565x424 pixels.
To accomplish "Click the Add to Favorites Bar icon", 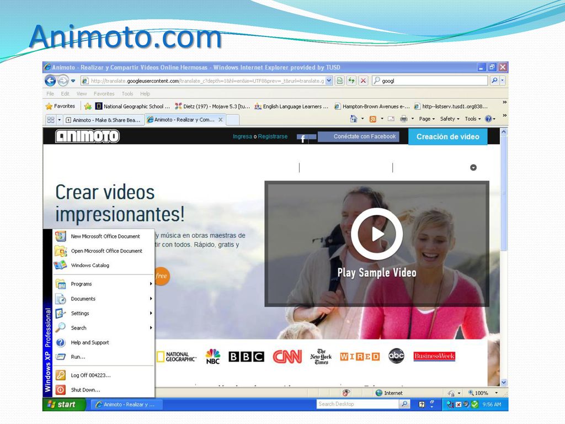I will 88,107.
